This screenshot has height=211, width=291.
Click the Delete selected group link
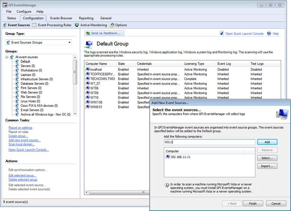(x=23, y=180)
